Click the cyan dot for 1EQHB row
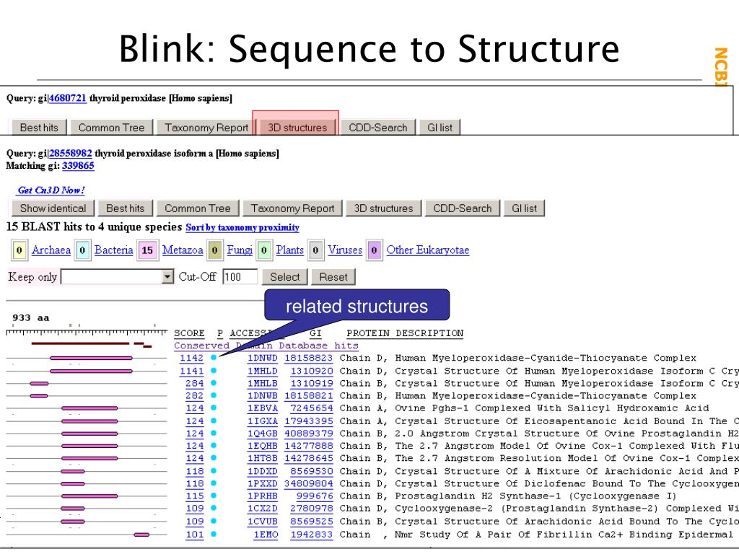Image resolution: width=739 pixels, height=554 pixels. (214, 445)
